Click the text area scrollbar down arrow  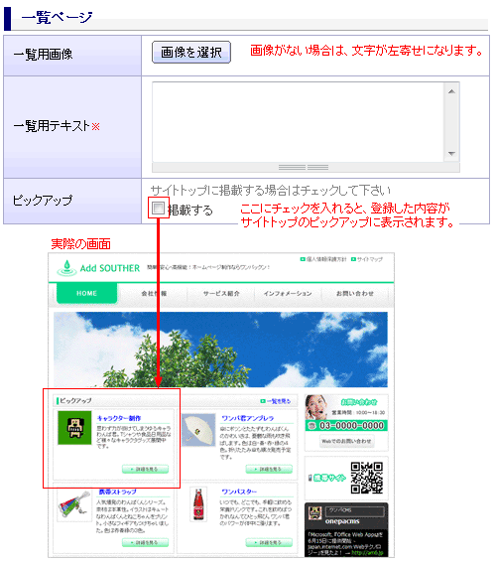451,154
